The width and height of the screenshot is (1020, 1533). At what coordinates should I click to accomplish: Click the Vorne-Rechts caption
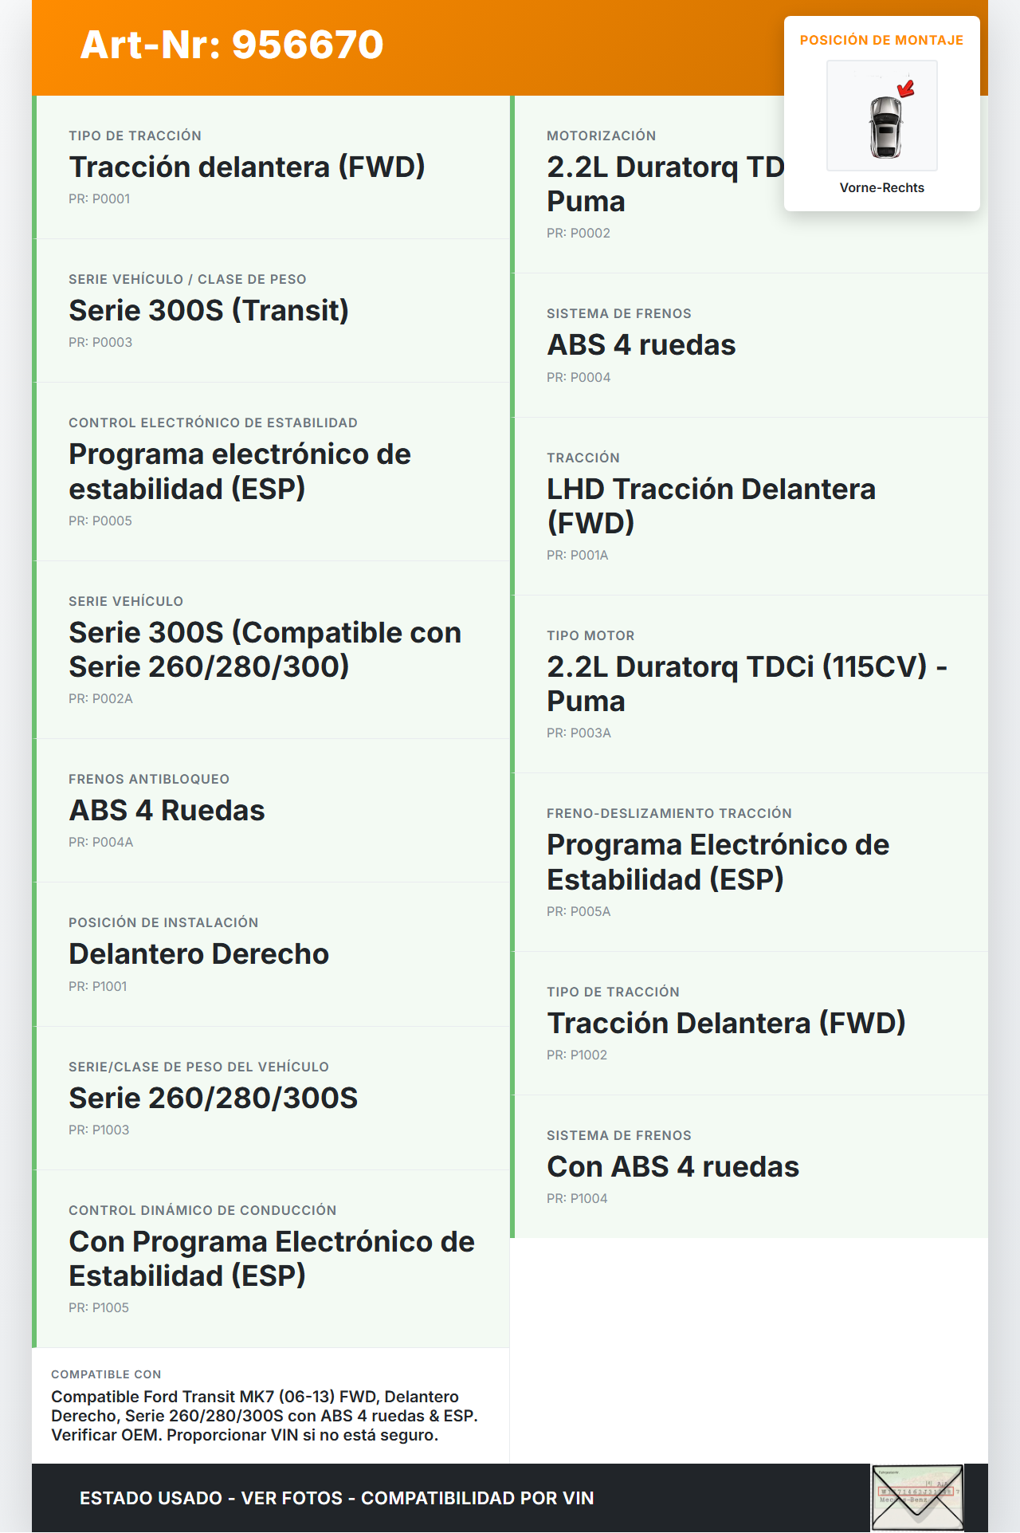pos(881,188)
